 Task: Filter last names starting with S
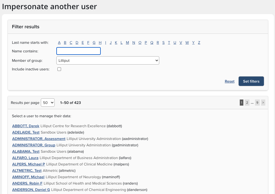click(x=163, y=42)
